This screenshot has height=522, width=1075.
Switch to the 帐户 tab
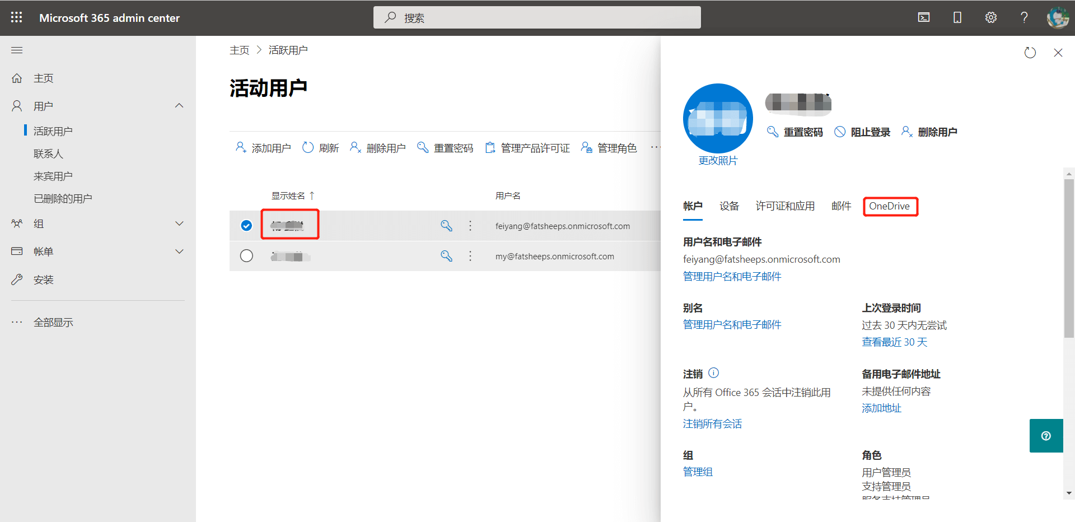pos(693,206)
